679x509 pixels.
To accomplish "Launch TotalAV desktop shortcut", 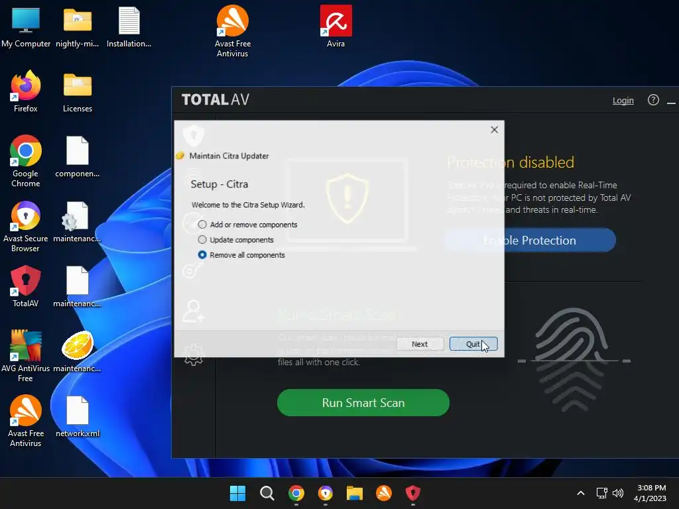I will coord(26,286).
